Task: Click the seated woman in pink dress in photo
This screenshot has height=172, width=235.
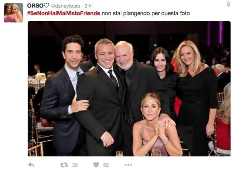Action: (x=156, y=125)
